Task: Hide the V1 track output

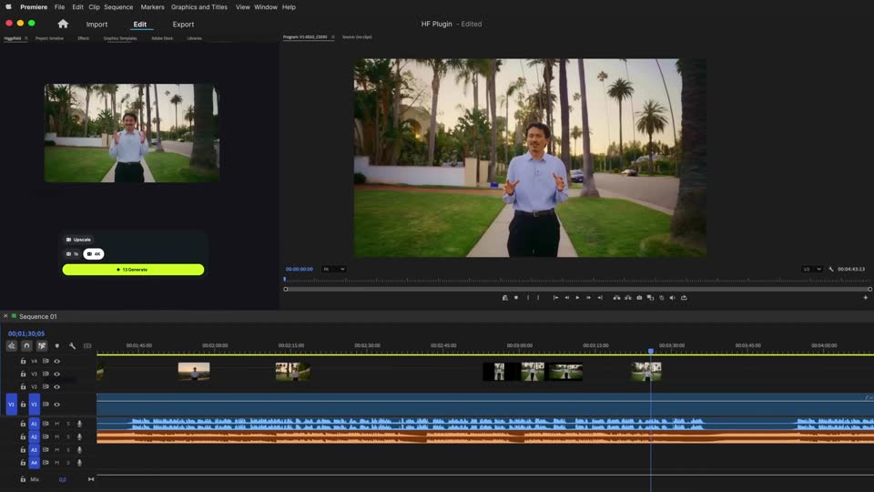Action: tap(56, 405)
